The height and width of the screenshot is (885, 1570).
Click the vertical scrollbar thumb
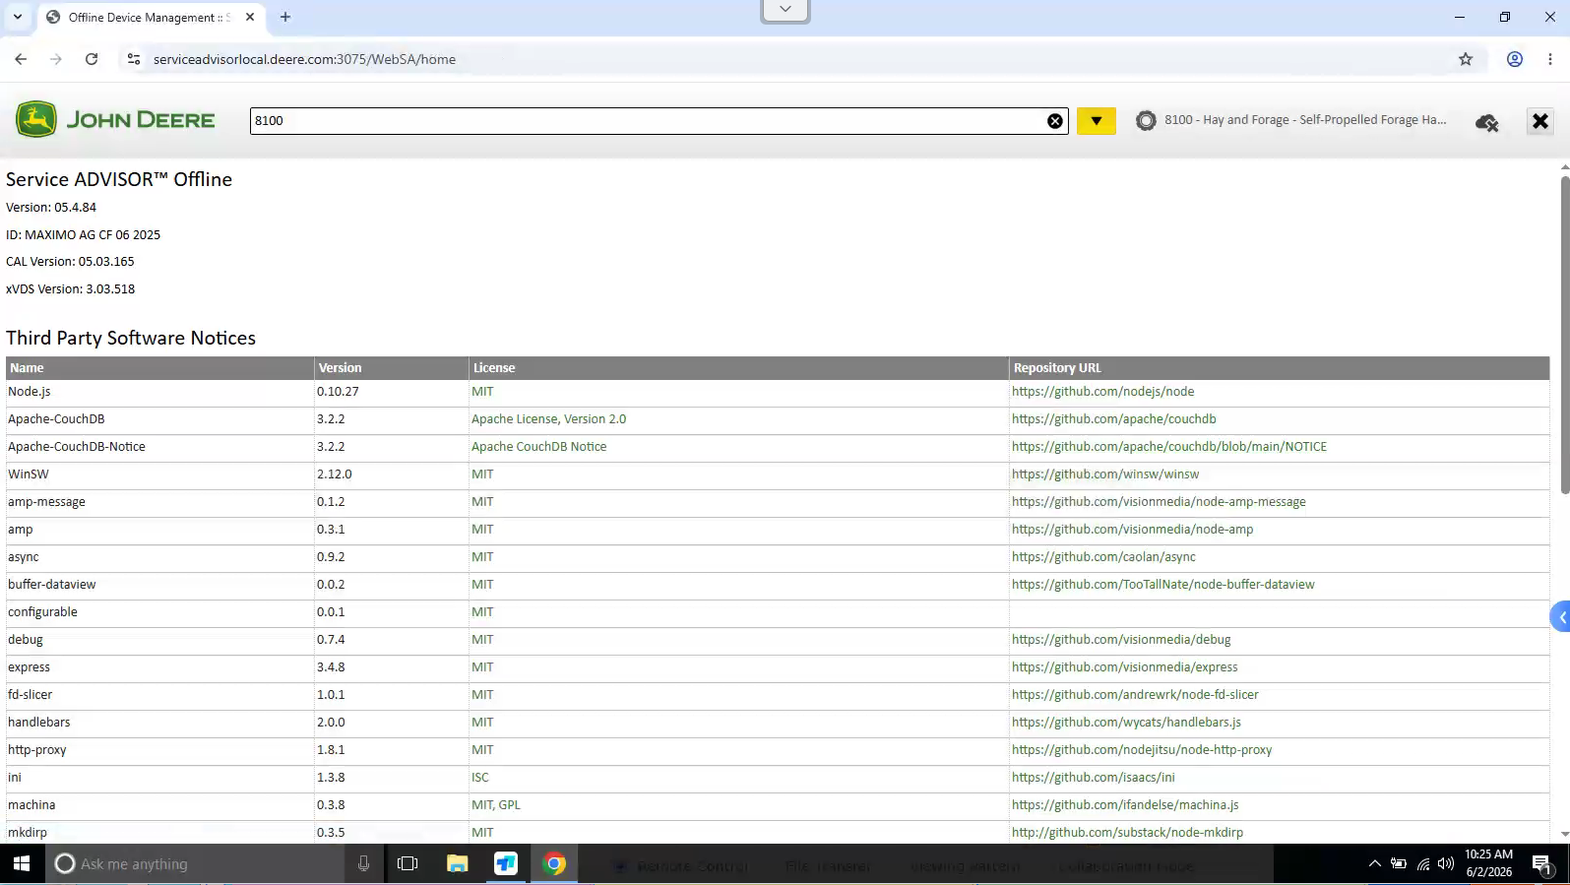(1565, 333)
